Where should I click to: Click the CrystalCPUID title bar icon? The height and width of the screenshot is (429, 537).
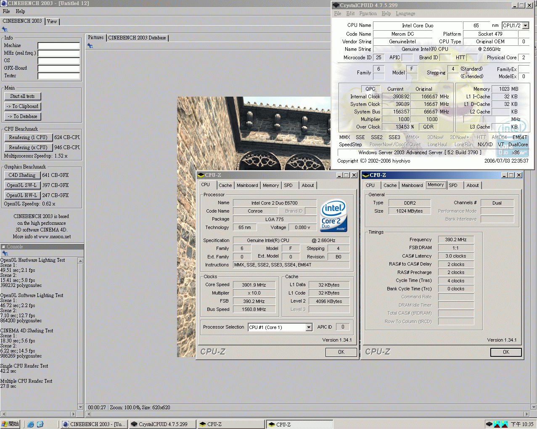[336, 5]
